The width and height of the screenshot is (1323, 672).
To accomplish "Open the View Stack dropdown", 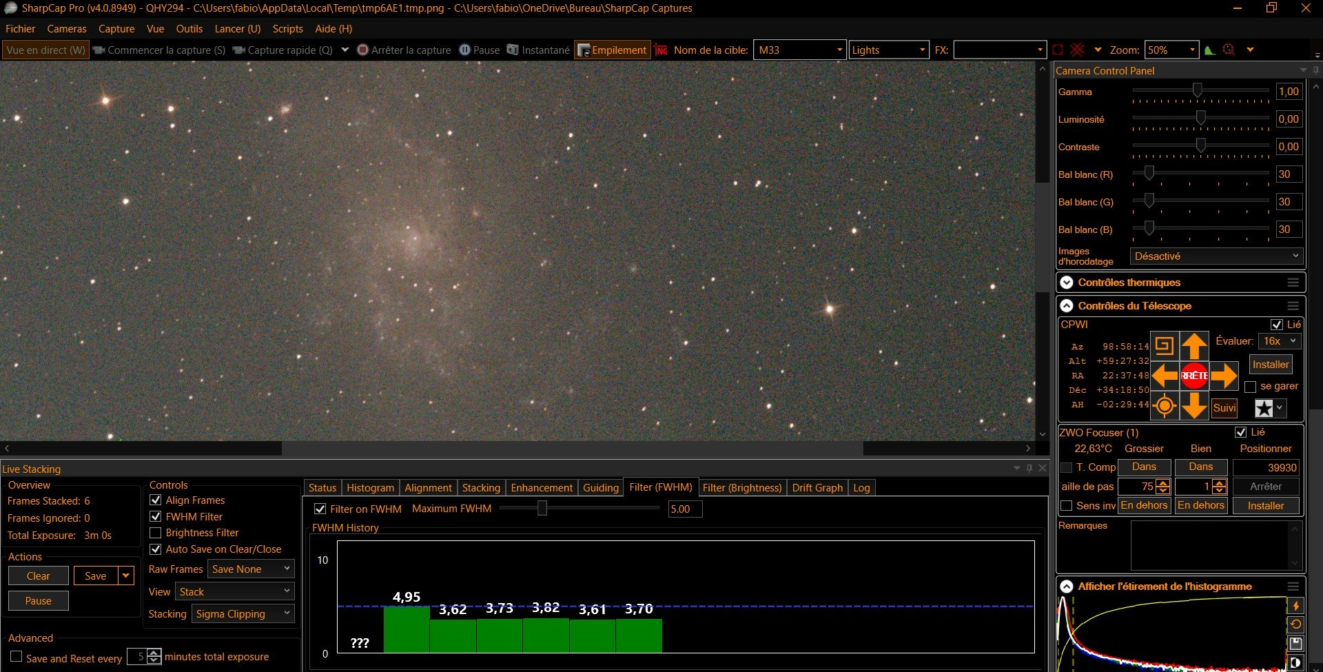I will [235, 592].
